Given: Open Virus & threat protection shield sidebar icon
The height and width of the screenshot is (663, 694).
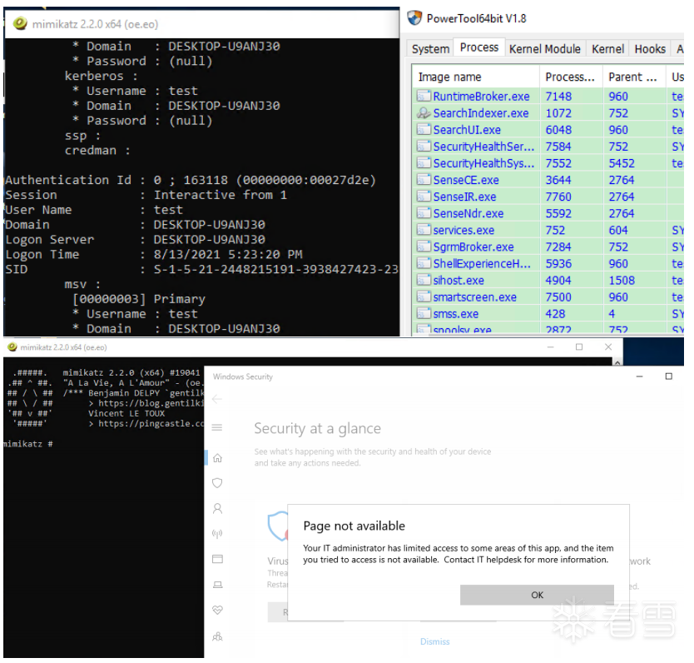Looking at the screenshot, I should [217, 483].
